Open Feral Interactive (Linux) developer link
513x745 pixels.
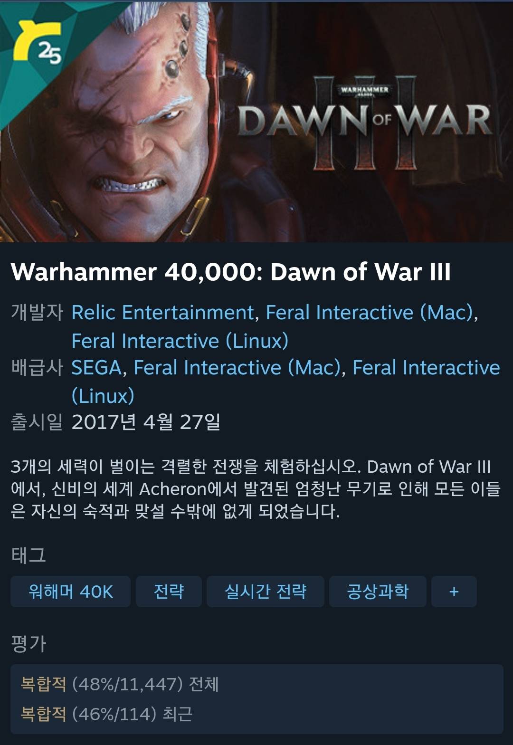(x=180, y=341)
